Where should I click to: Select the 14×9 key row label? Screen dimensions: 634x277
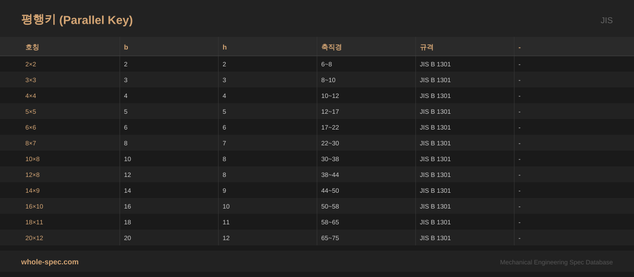coord(32,191)
